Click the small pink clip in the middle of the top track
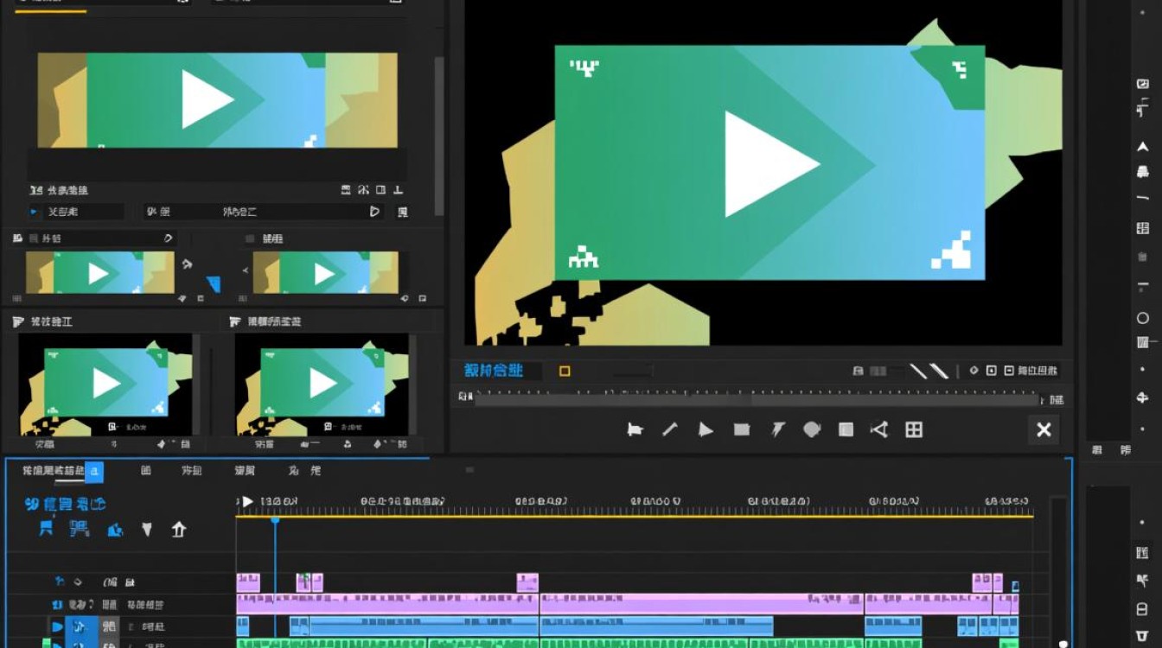Screen dimensions: 1162x648 pos(527,582)
